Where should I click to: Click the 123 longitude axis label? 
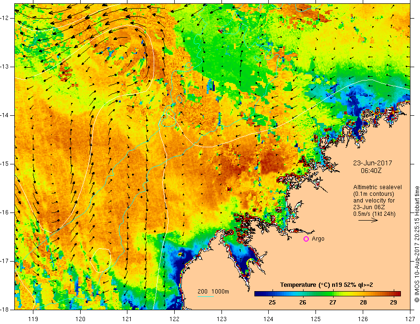pyautogui.click(x=221, y=319)
